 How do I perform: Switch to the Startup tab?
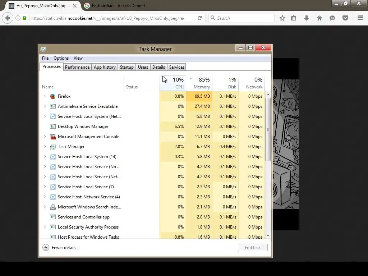[x=127, y=67]
